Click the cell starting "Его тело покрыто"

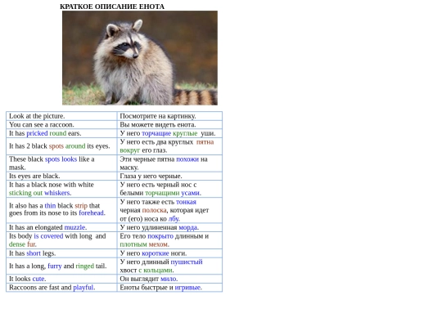click(169, 240)
